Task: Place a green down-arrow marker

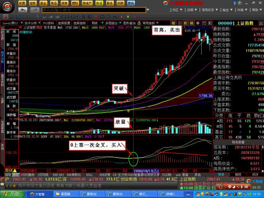Action: [128, 17]
